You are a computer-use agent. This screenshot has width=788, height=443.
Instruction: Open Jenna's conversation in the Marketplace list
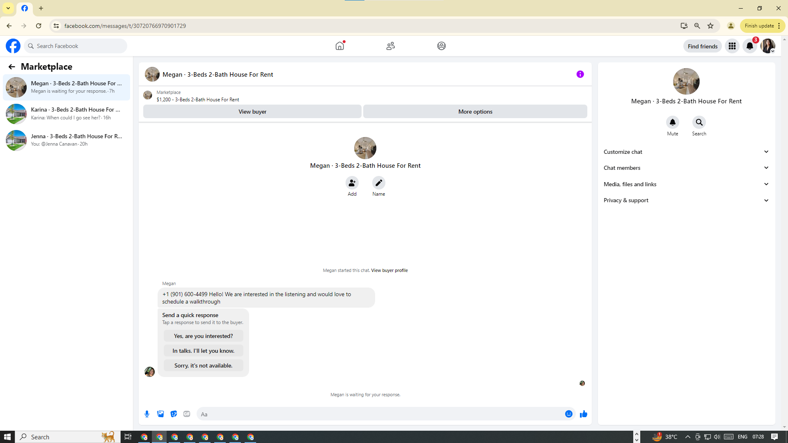[66, 140]
